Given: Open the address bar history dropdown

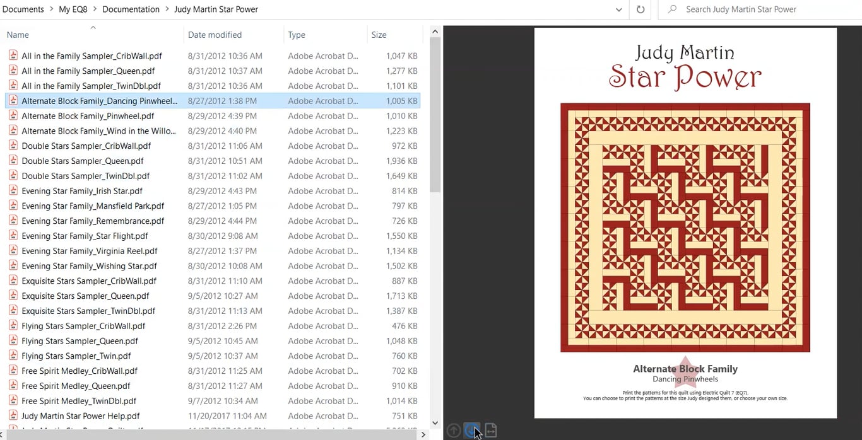Looking at the screenshot, I should pos(619,9).
